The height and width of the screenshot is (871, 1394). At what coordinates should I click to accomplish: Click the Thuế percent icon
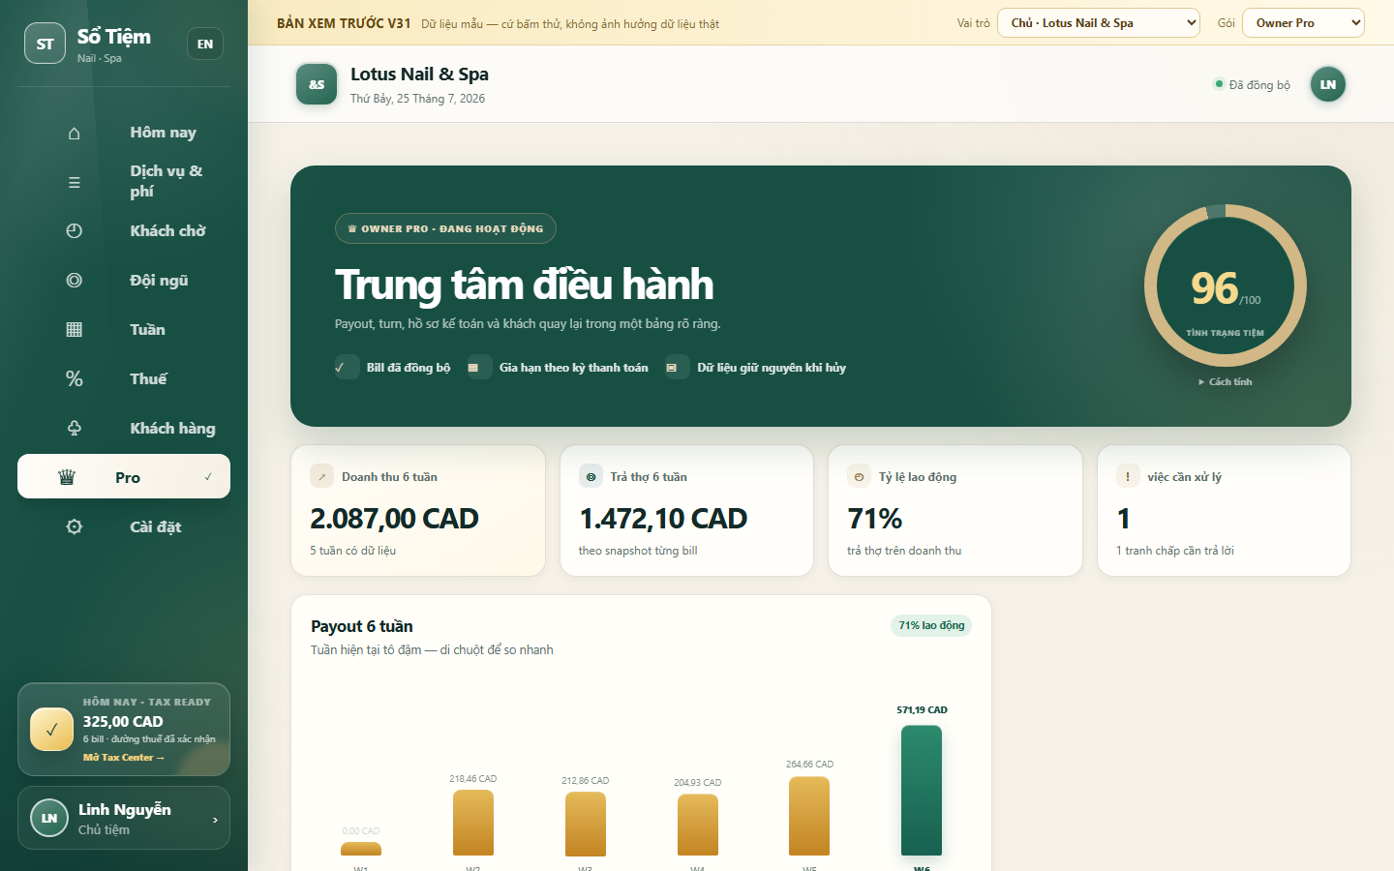pos(75,379)
